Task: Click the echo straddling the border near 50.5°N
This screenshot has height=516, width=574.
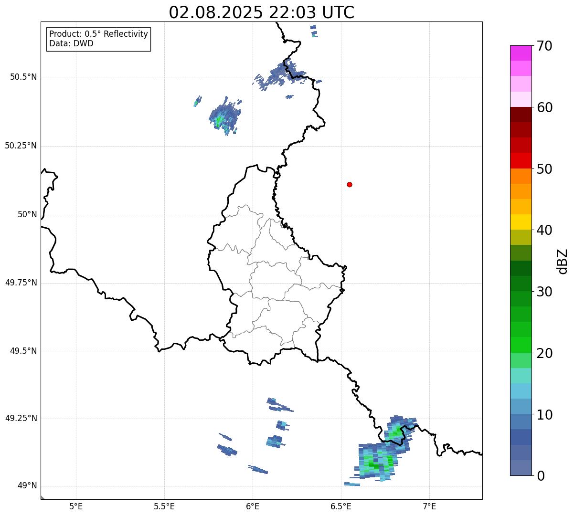Action: pos(281,74)
